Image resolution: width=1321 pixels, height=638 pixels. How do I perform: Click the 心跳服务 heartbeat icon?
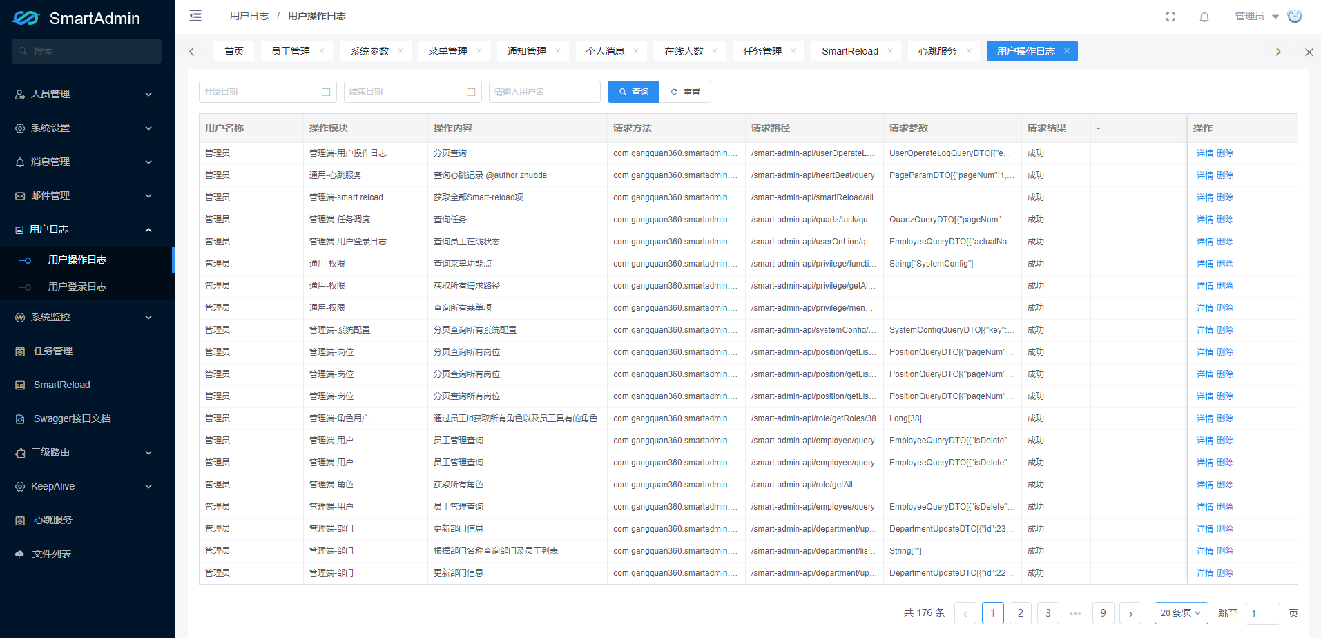coord(19,519)
